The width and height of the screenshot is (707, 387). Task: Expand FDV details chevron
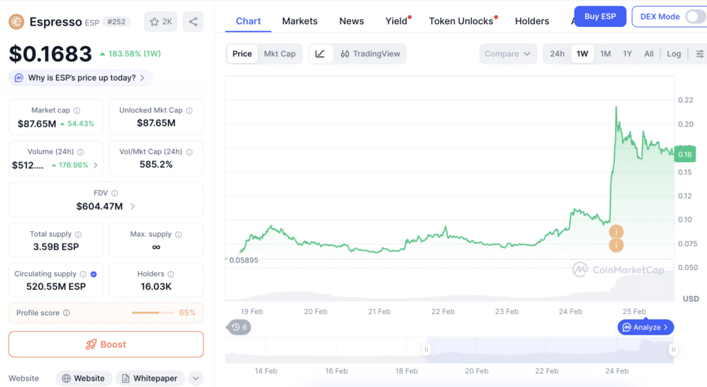pyautogui.click(x=133, y=206)
